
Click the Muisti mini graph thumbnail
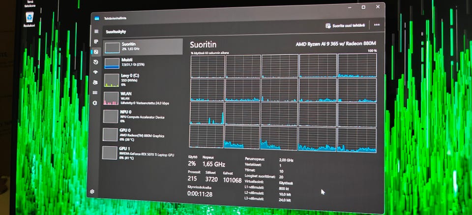tap(112, 63)
